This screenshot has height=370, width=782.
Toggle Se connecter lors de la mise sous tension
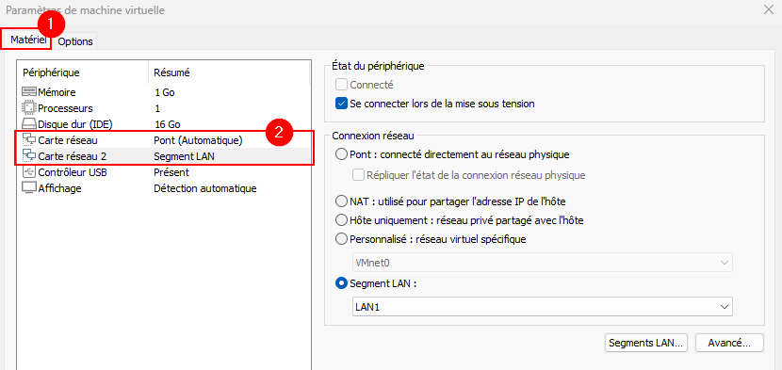pos(342,104)
